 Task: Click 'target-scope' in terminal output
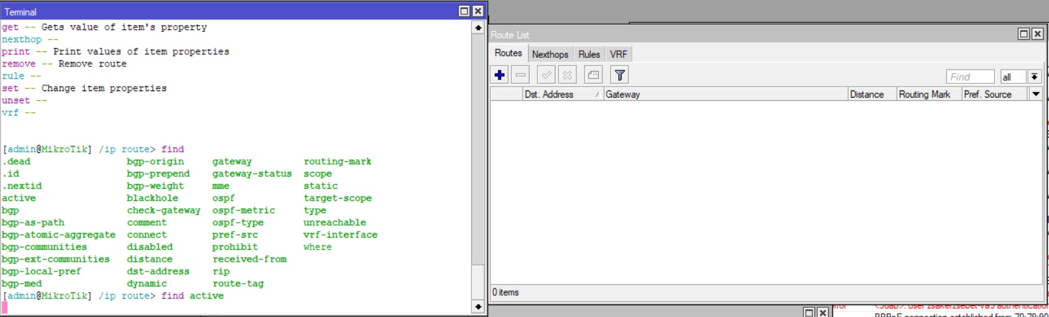(x=338, y=198)
